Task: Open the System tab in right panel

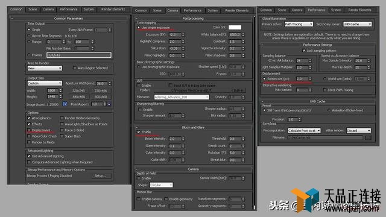Action: tap(336, 10)
